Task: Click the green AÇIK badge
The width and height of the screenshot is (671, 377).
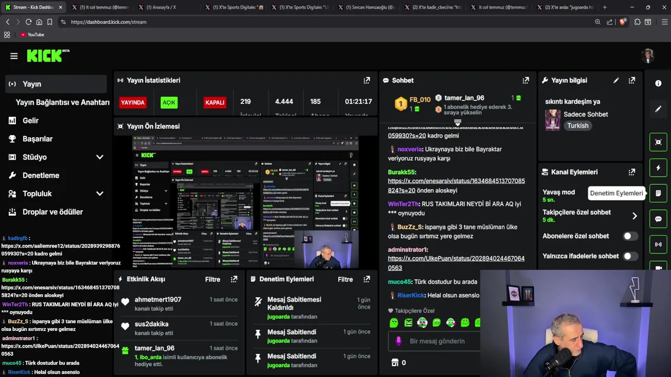Action: coord(169,103)
